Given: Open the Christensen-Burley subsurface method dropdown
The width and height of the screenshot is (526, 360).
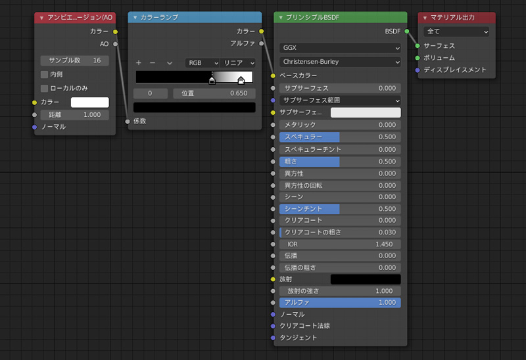Looking at the screenshot, I should pos(340,62).
